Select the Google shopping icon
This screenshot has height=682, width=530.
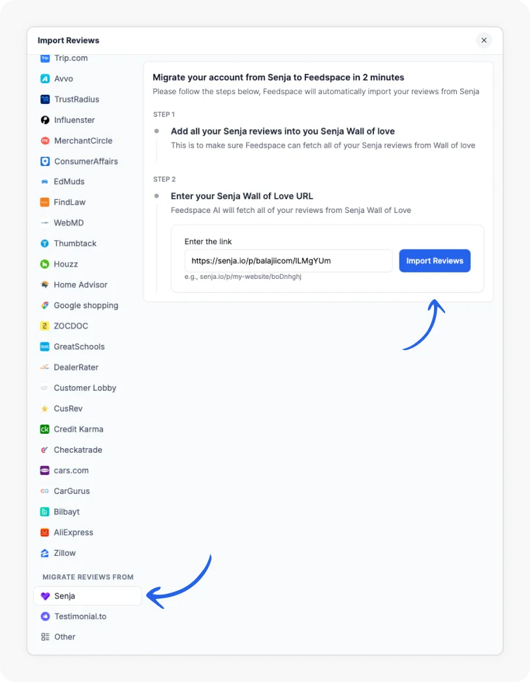click(44, 305)
